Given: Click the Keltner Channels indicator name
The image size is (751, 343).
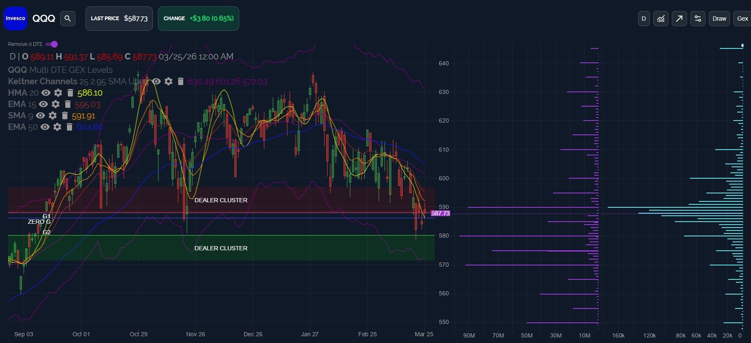Looking at the screenshot, I should 43,81.
